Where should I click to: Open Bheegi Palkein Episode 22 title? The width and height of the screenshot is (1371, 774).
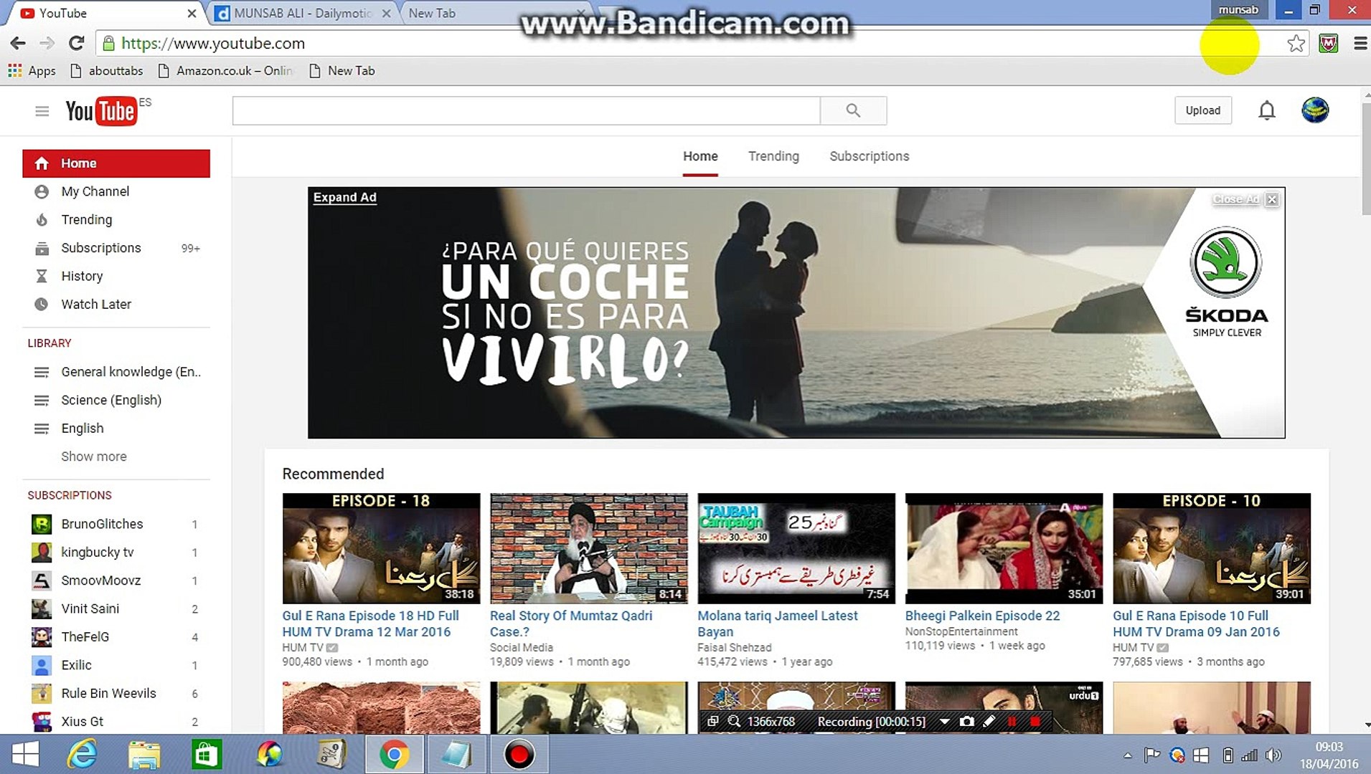pyautogui.click(x=982, y=616)
